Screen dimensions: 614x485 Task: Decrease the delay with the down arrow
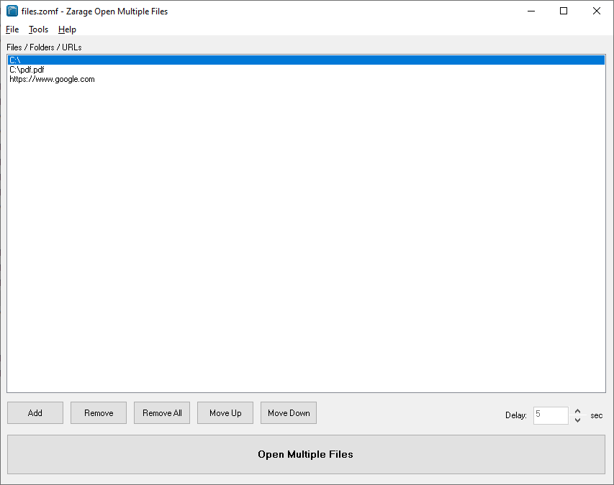[x=577, y=420]
